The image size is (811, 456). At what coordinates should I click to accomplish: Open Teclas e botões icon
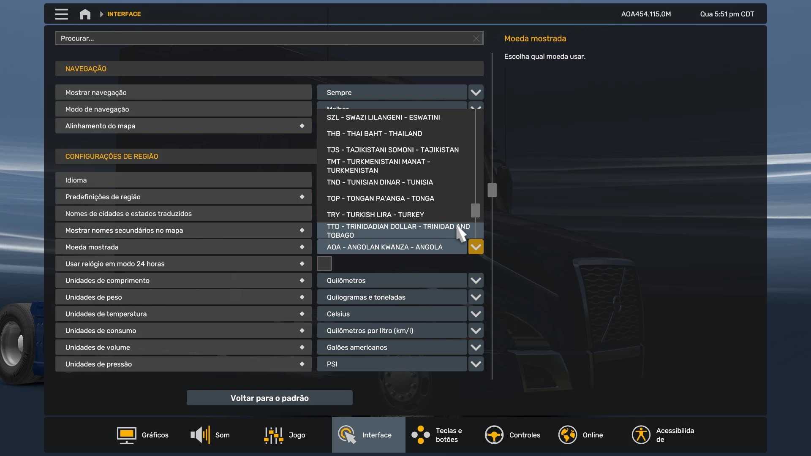421,435
